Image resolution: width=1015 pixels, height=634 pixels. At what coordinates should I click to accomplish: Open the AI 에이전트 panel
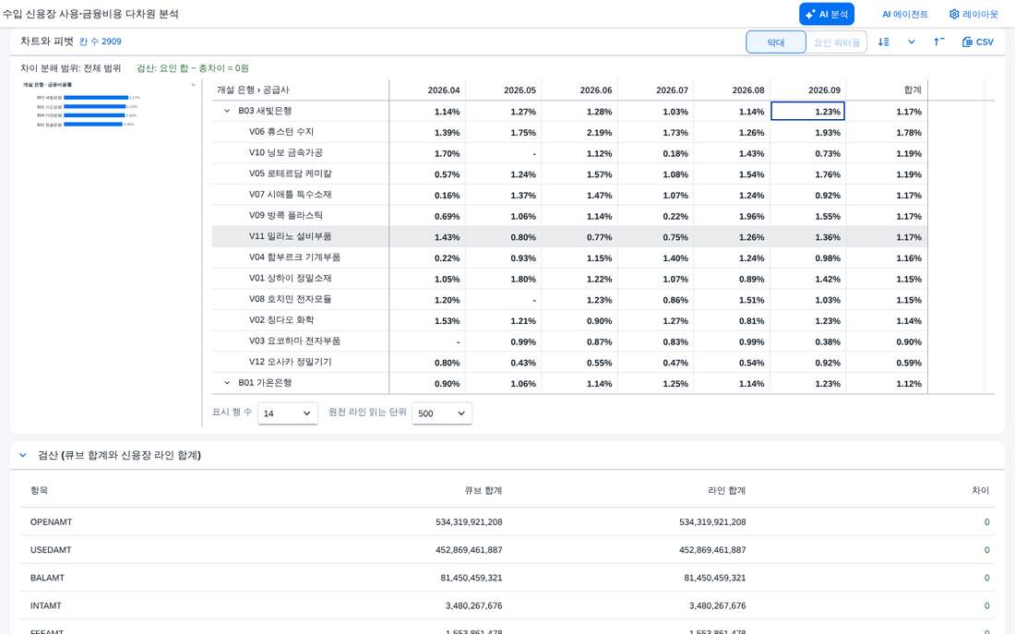(904, 14)
